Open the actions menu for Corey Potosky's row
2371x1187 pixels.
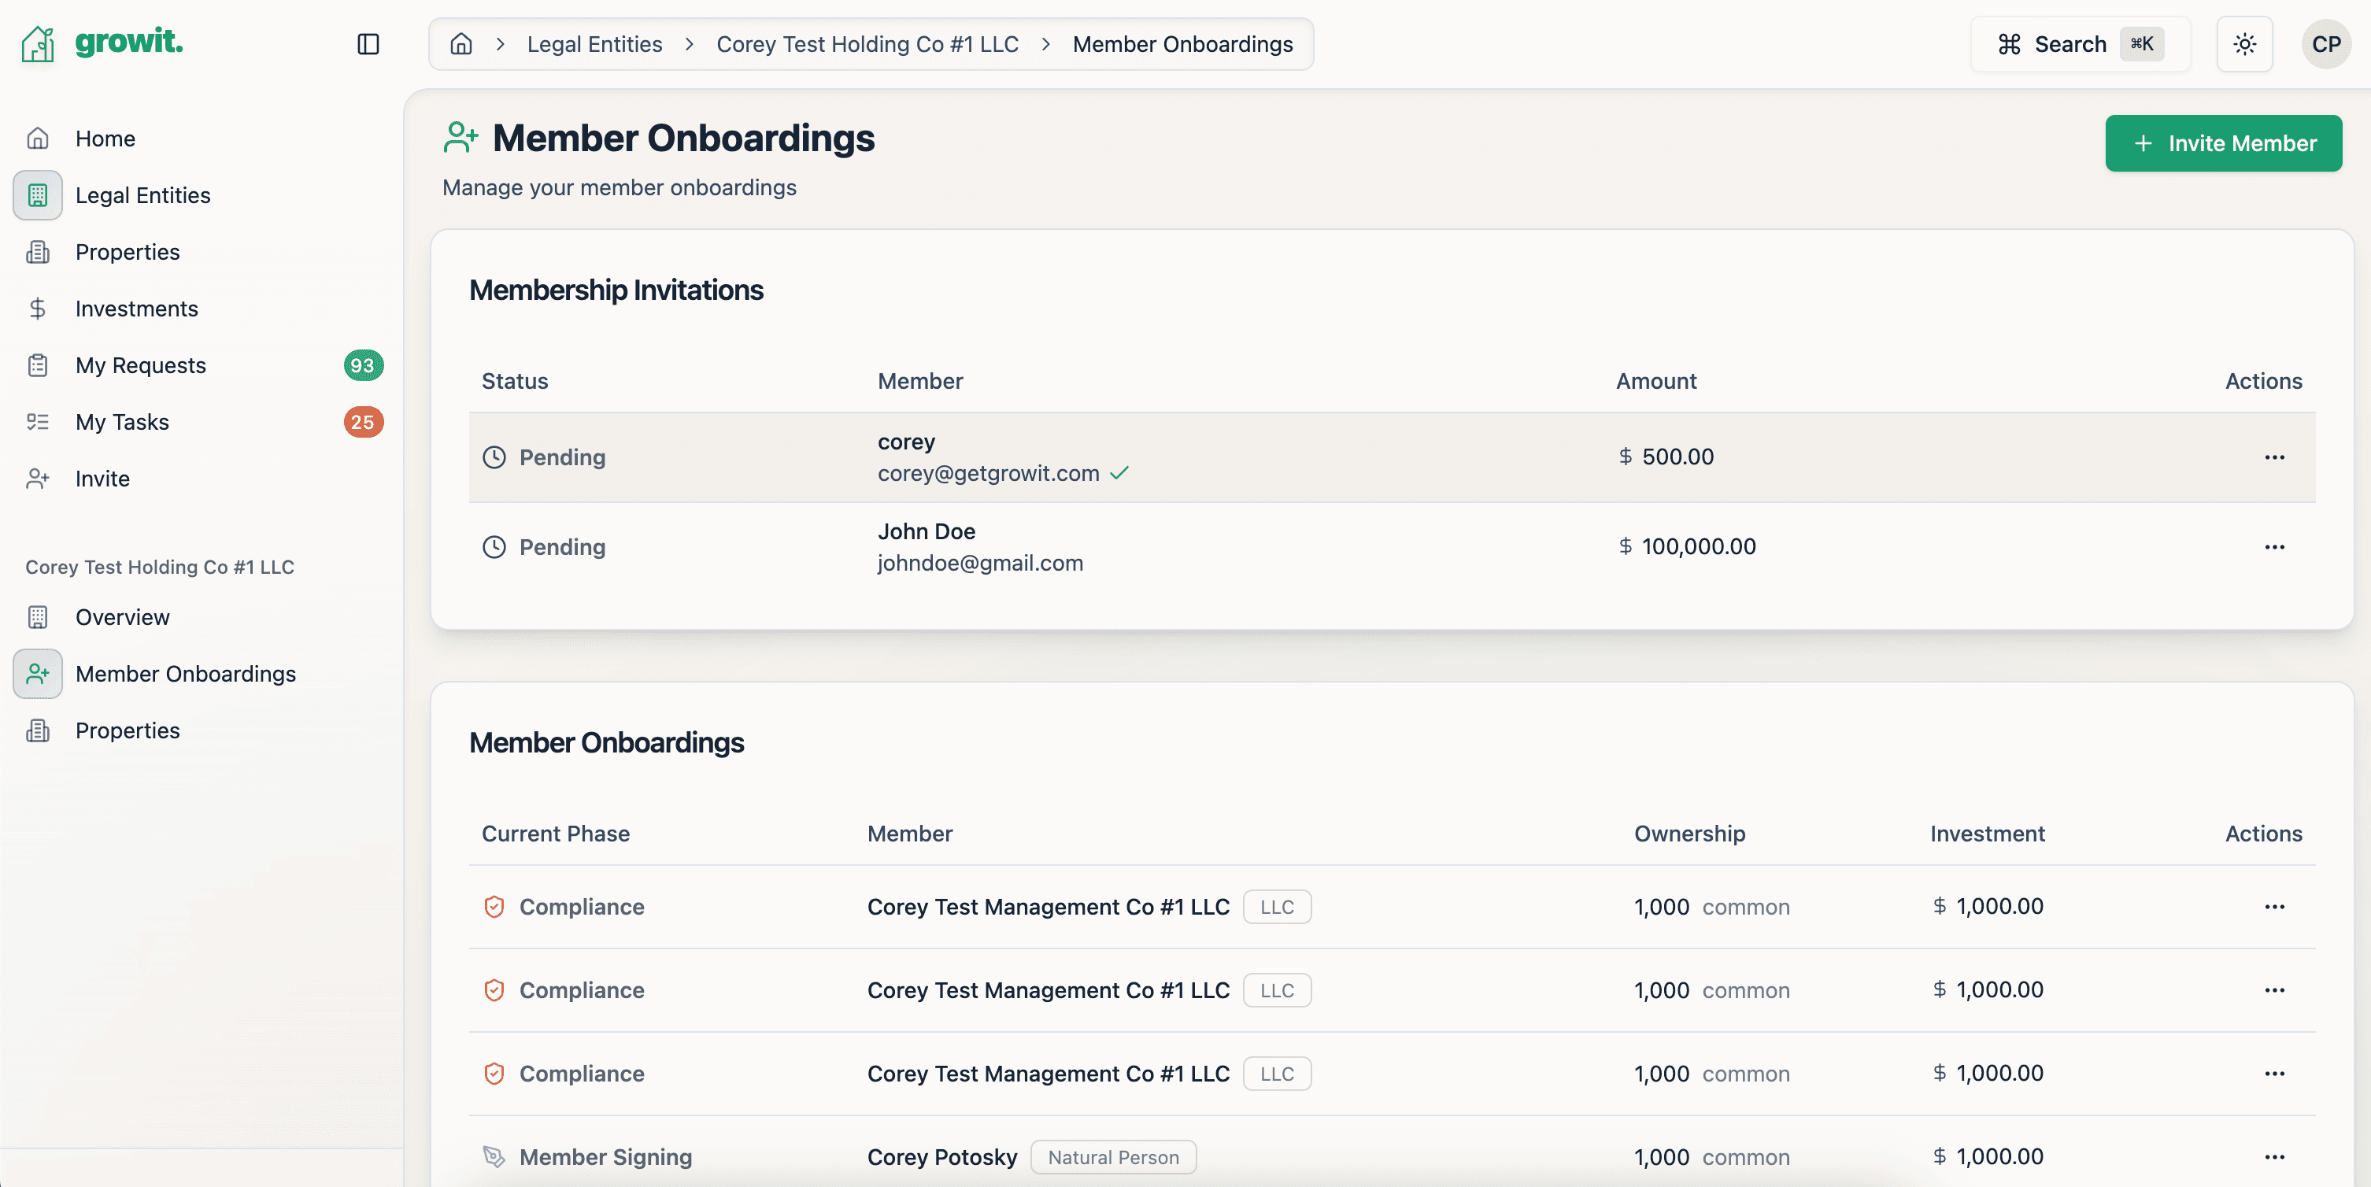[x=2274, y=1156]
